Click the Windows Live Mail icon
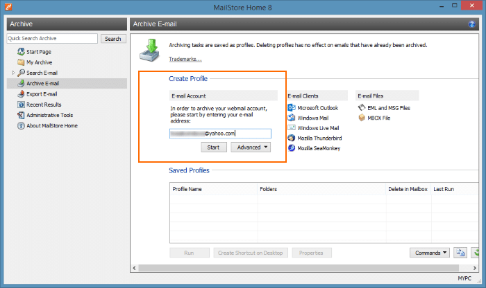Image resolution: width=486 pixels, height=288 pixels. [x=292, y=128]
